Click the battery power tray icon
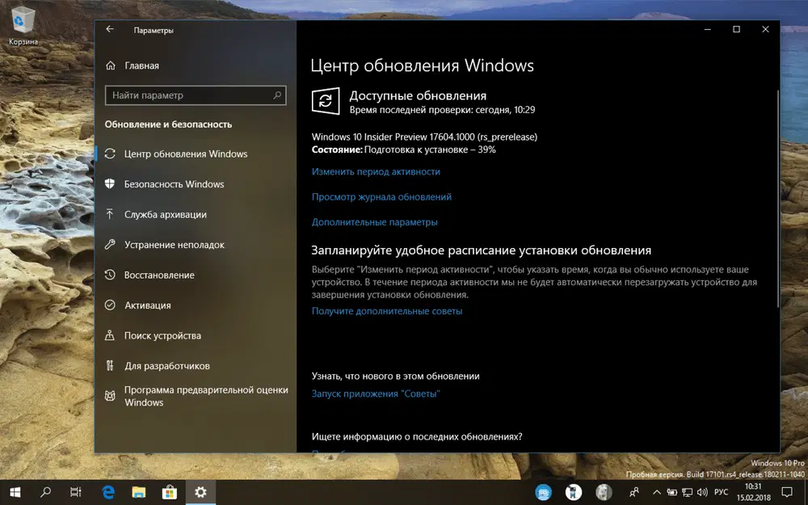Viewport: 808px width, 505px height. [672, 493]
